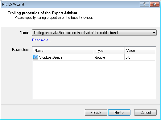Click the 'Name:' label beside the dropdown
Viewport: 161px width, 120px height.
[x=24, y=32]
